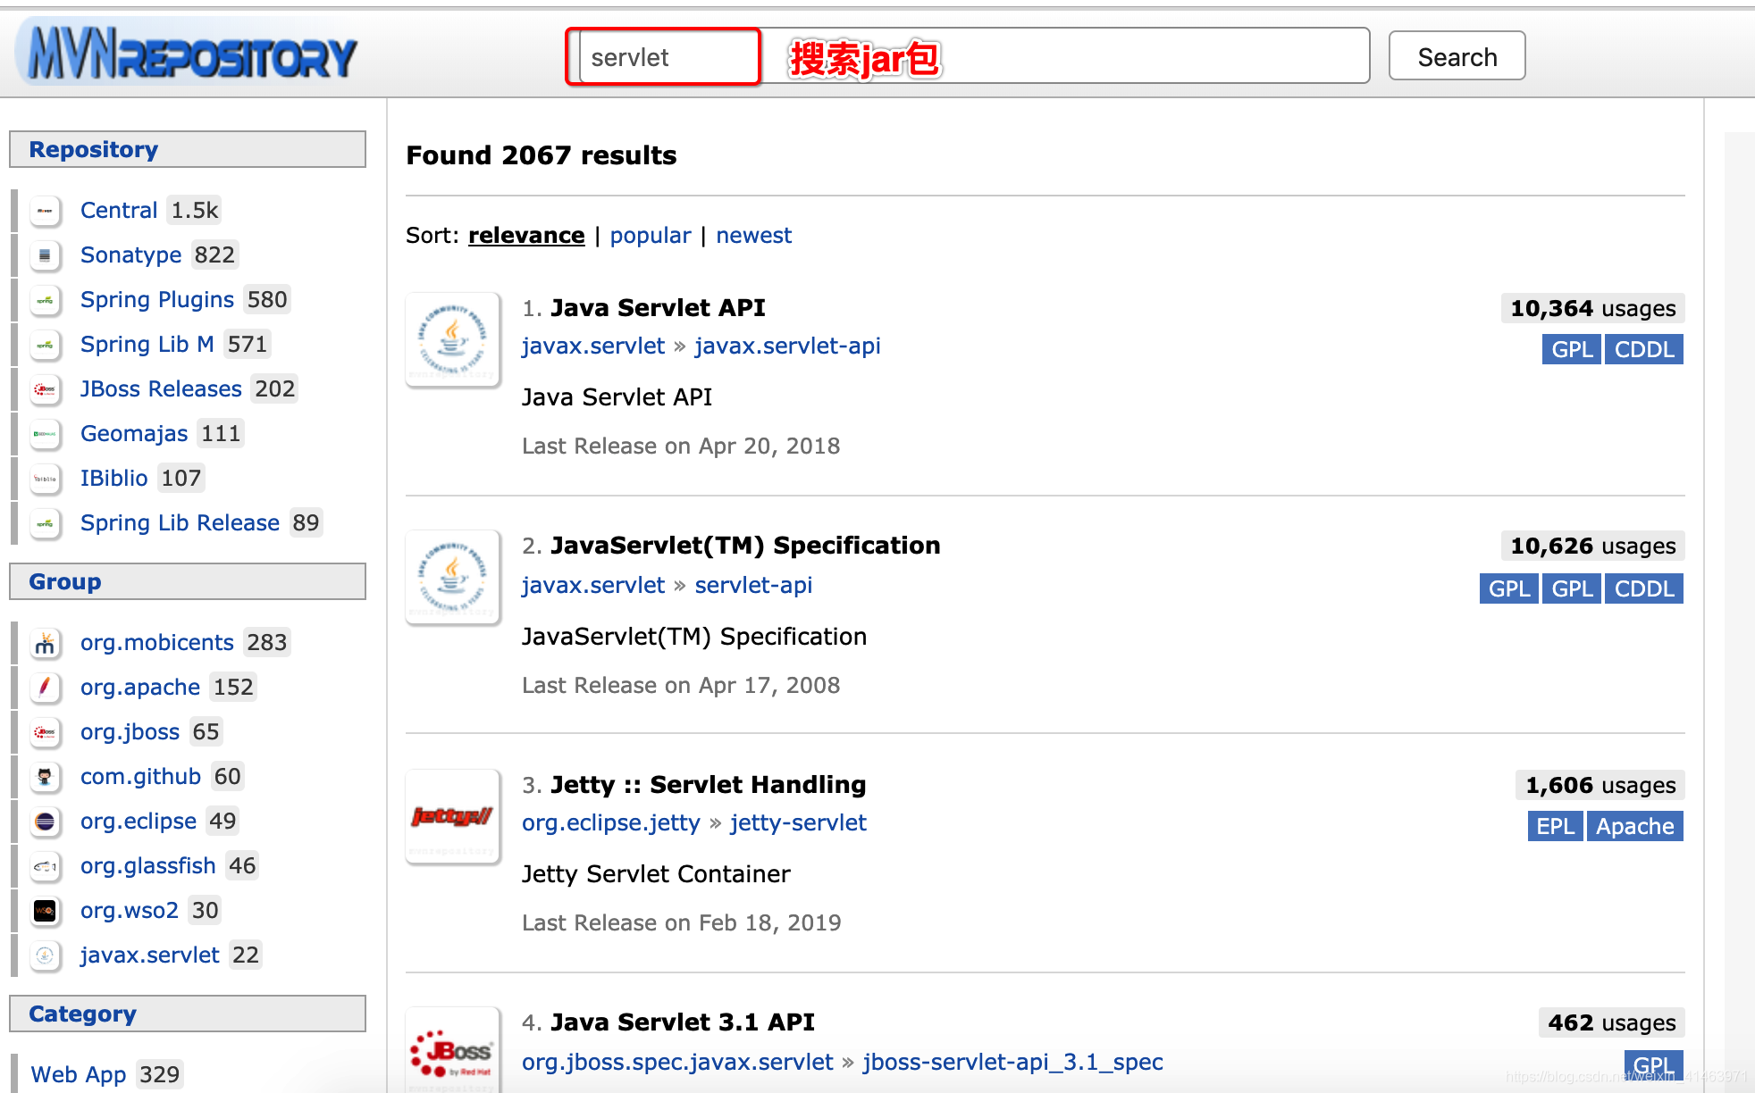Image resolution: width=1755 pixels, height=1093 pixels.
Task: Click the org.apache feather icon
Action: tap(46, 688)
